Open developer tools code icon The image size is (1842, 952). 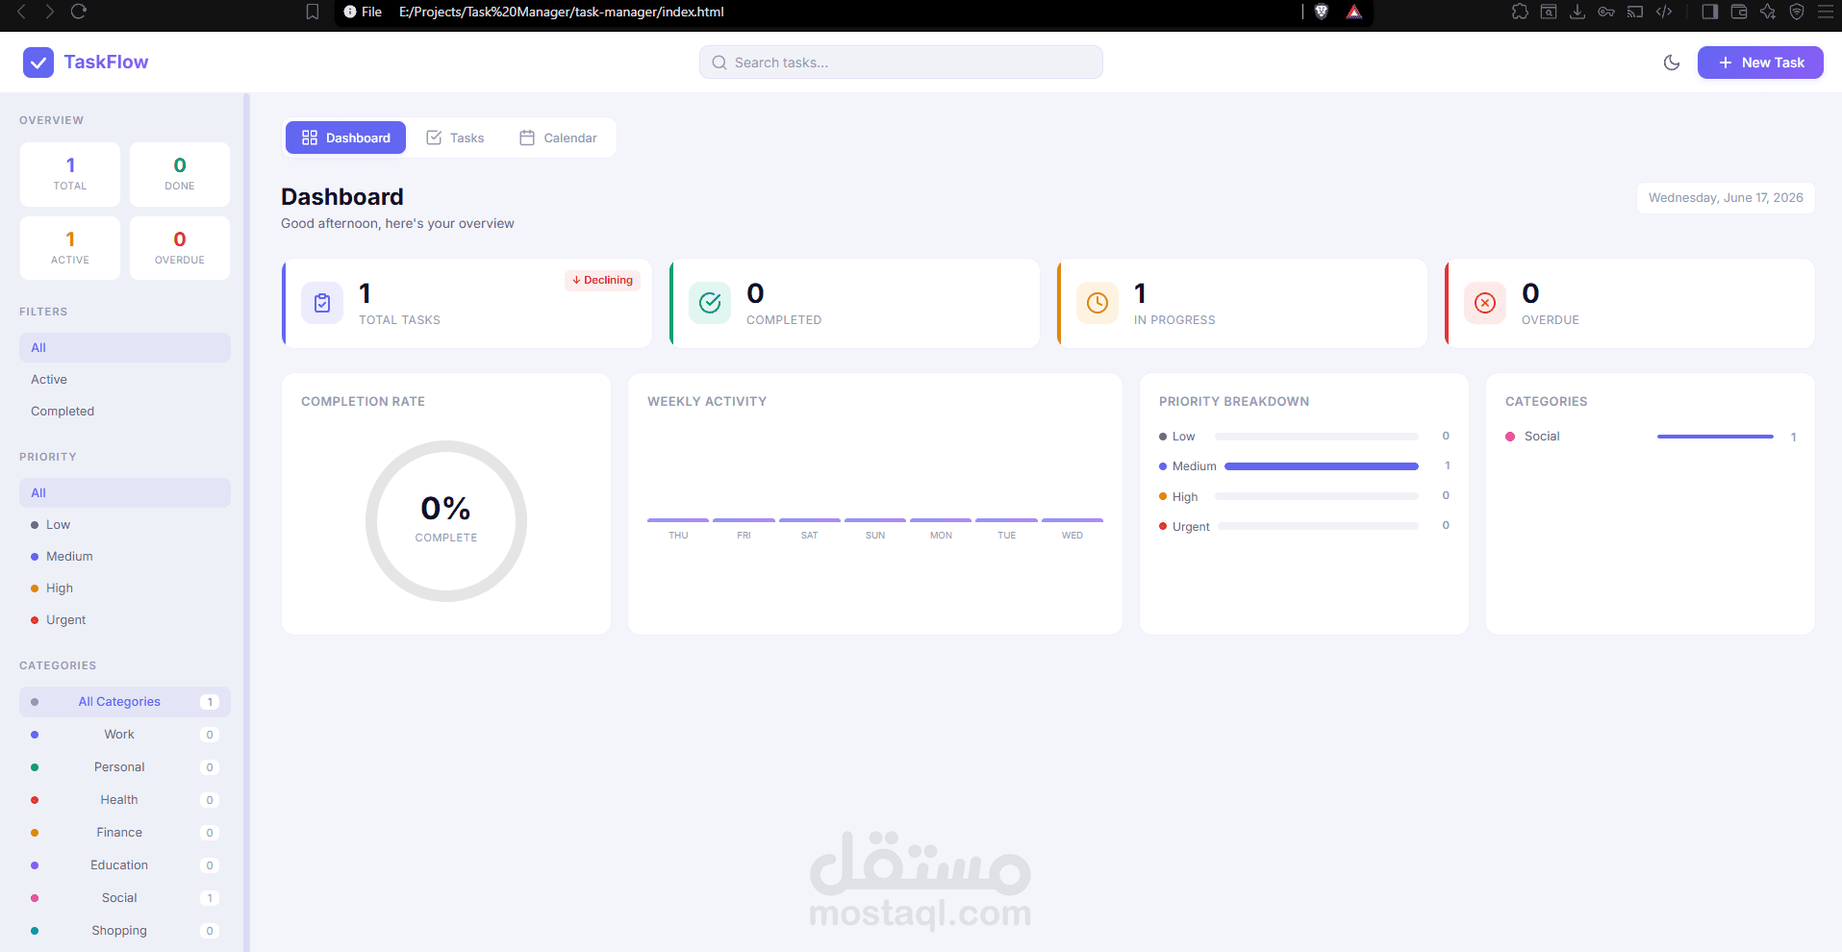tap(1664, 12)
